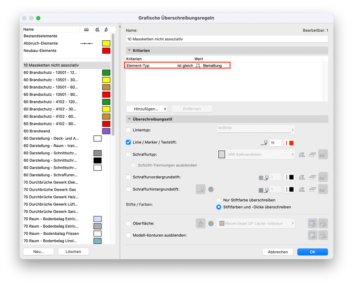Screen dimensions: 353x285
Task: Click cover fill icon in Schraffurtyp row
Action: coord(312,155)
